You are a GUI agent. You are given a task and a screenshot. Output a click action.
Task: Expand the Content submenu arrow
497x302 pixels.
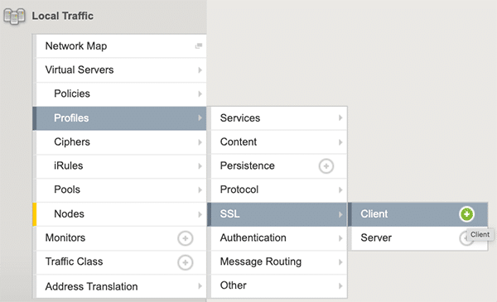click(340, 142)
